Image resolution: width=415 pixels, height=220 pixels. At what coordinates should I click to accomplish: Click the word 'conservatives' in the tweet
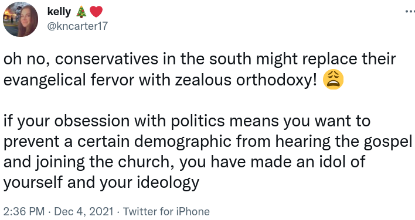tap(107, 59)
